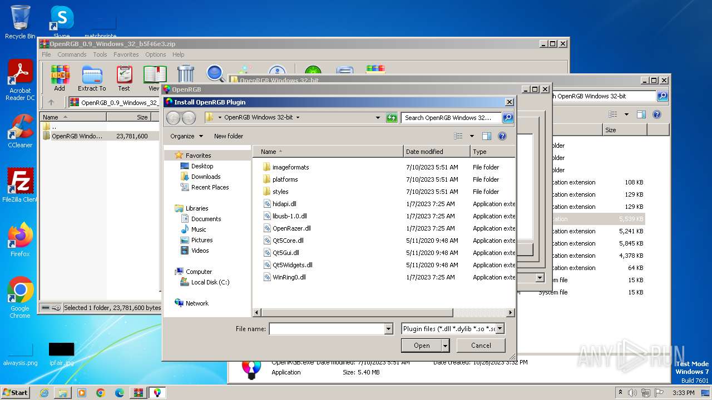Viewport: 712px width, 400px height.
Task: Select OpenRGB Windows folder row in WinRAR
Action: point(100,136)
